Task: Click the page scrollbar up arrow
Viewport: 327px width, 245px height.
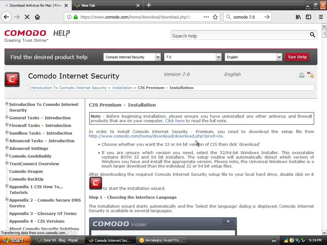Action: pyautogui.click(x=324, y=26)
